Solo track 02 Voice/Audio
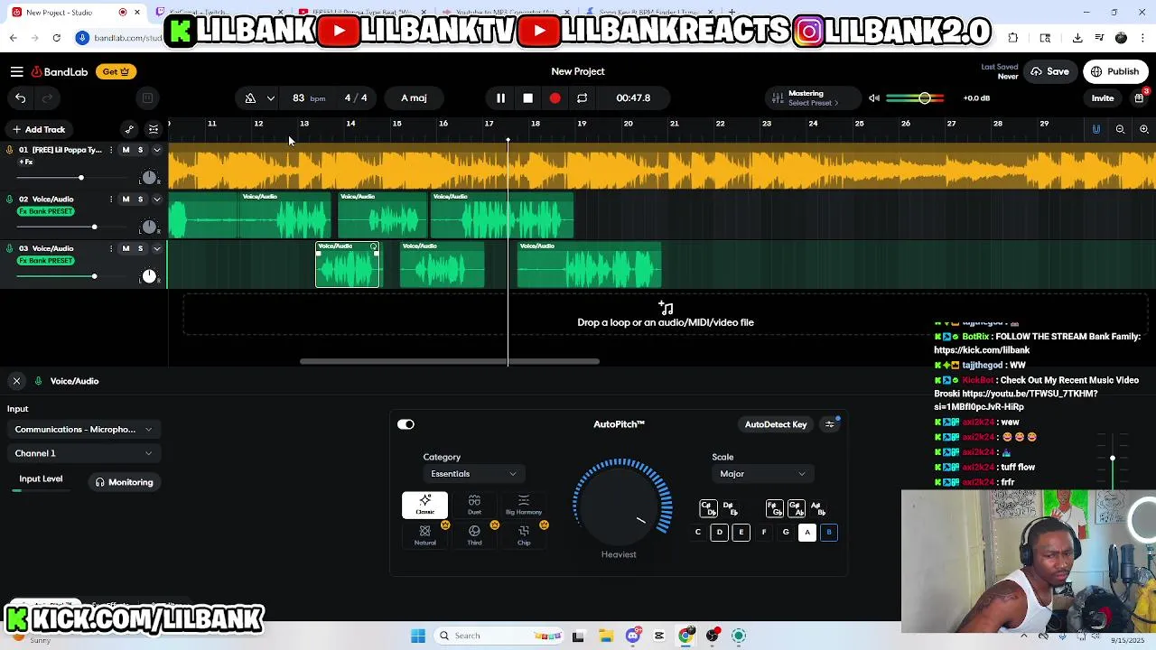The width and height of the screenshot is (1156, 650). click(x=140, y=200)
